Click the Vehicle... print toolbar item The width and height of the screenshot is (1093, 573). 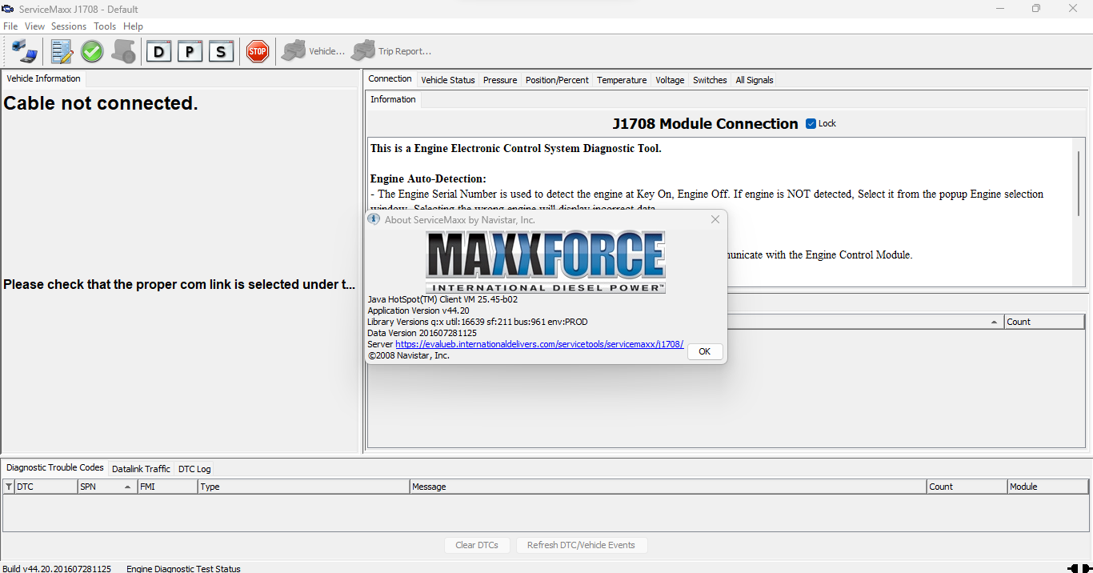(313, 51)
